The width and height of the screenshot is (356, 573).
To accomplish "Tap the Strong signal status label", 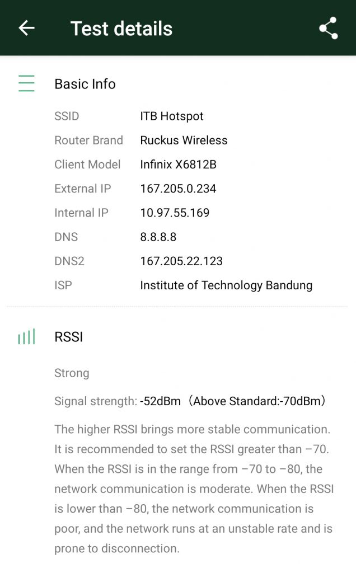I will [72, 373].
